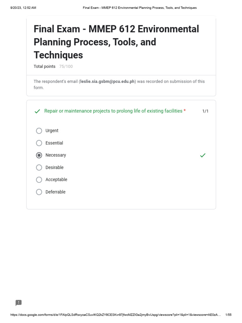Click the Final Exam form title heading

[x=116, y=42]
